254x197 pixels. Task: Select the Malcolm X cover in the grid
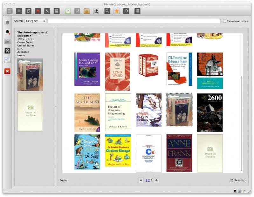(179, 110)
